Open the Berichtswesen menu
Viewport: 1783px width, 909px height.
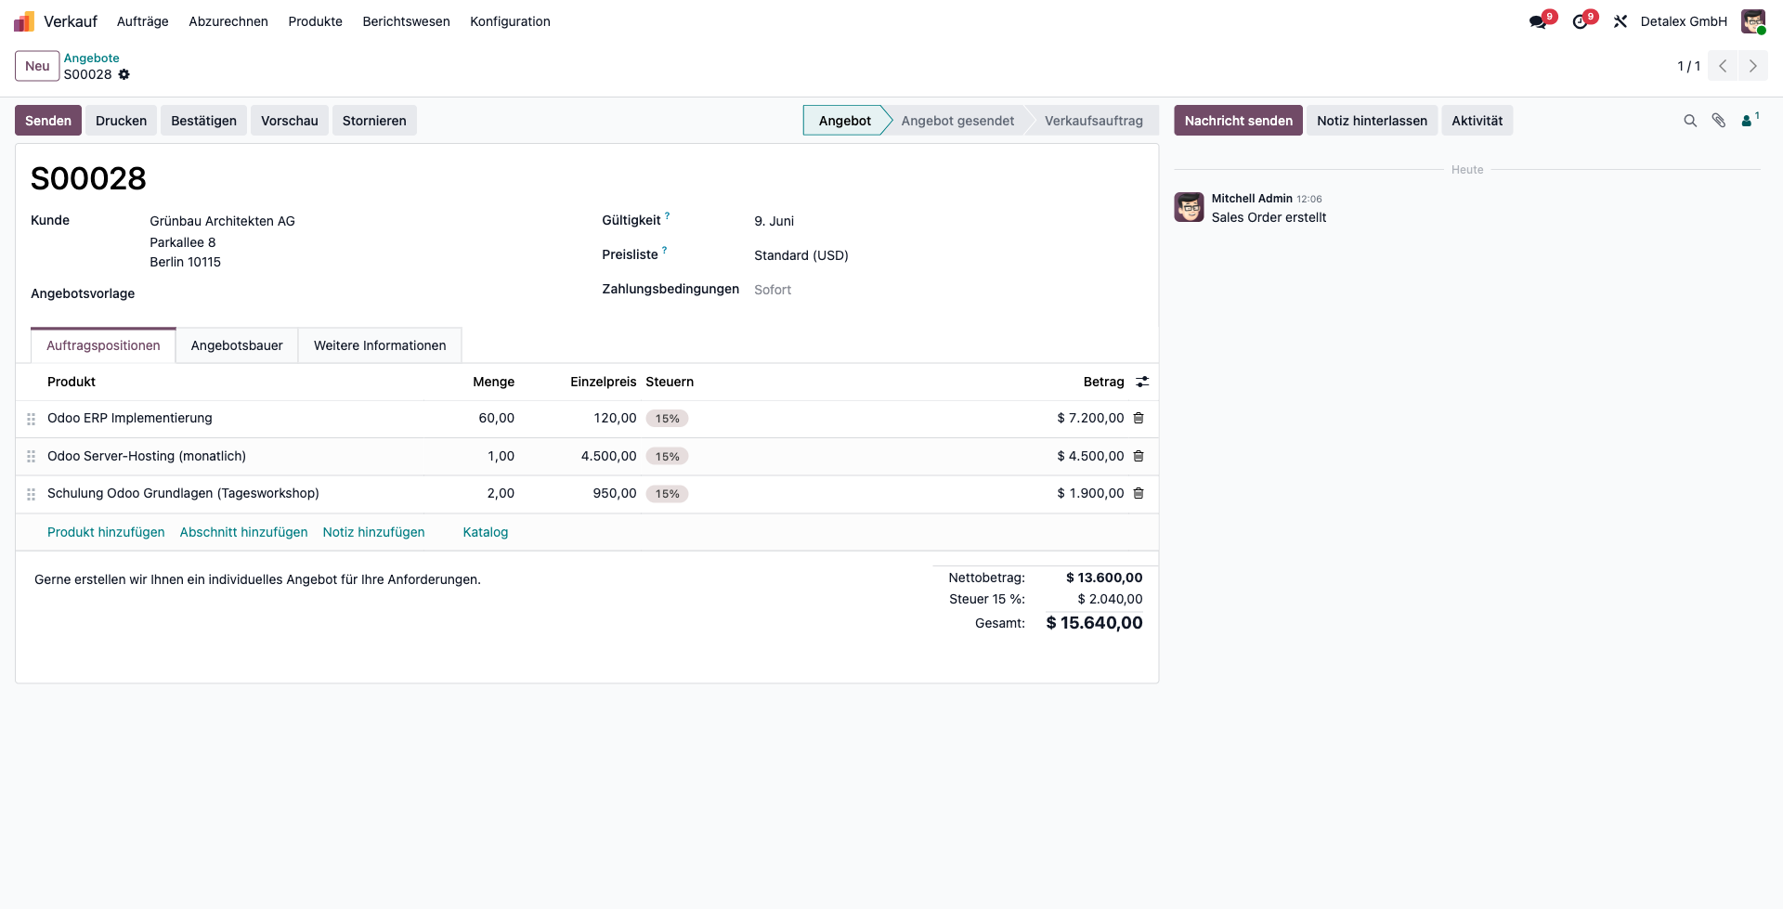tap(406, 21)
